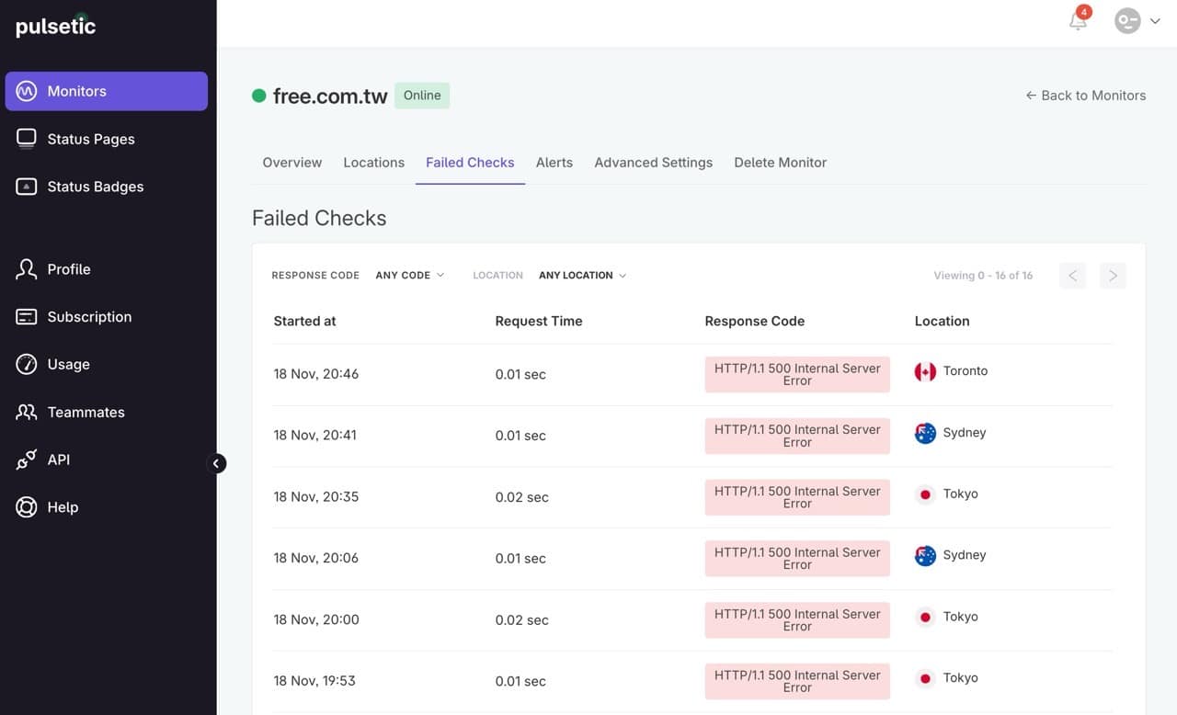Click the API plug icon
The width and height of the screenshot is (1177, 715).
point(27,460)
